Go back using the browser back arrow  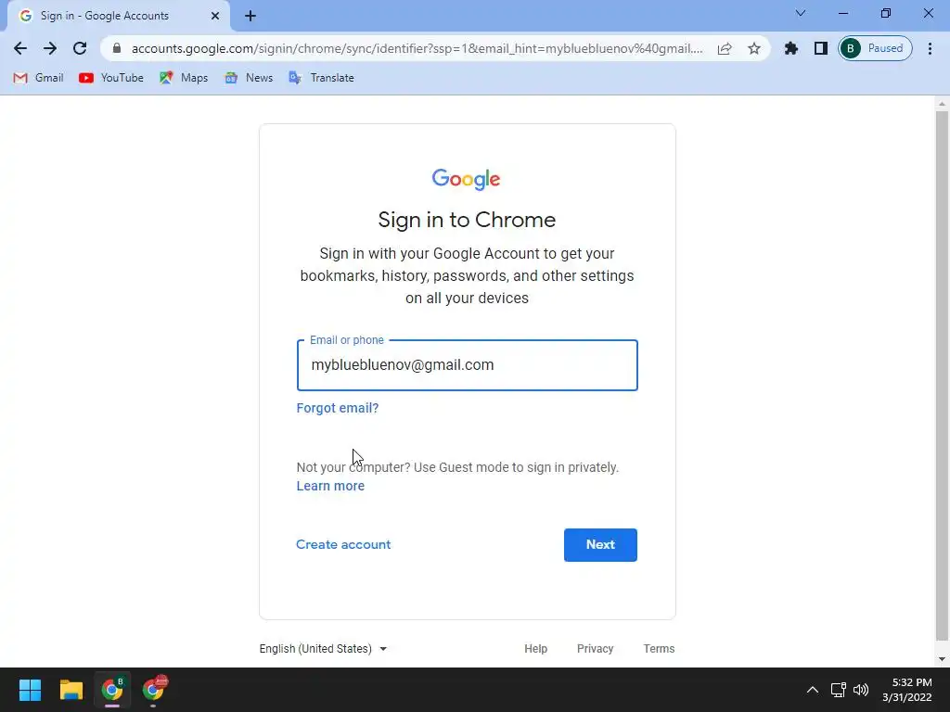click(x=20, y=48)
